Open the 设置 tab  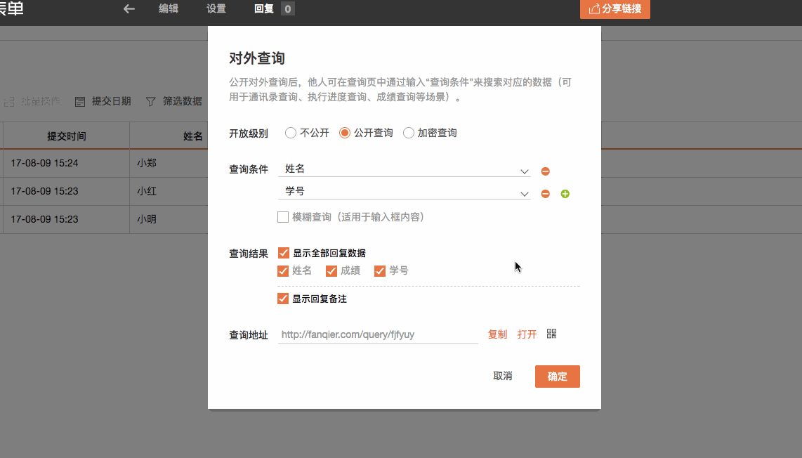click(216, 9)
